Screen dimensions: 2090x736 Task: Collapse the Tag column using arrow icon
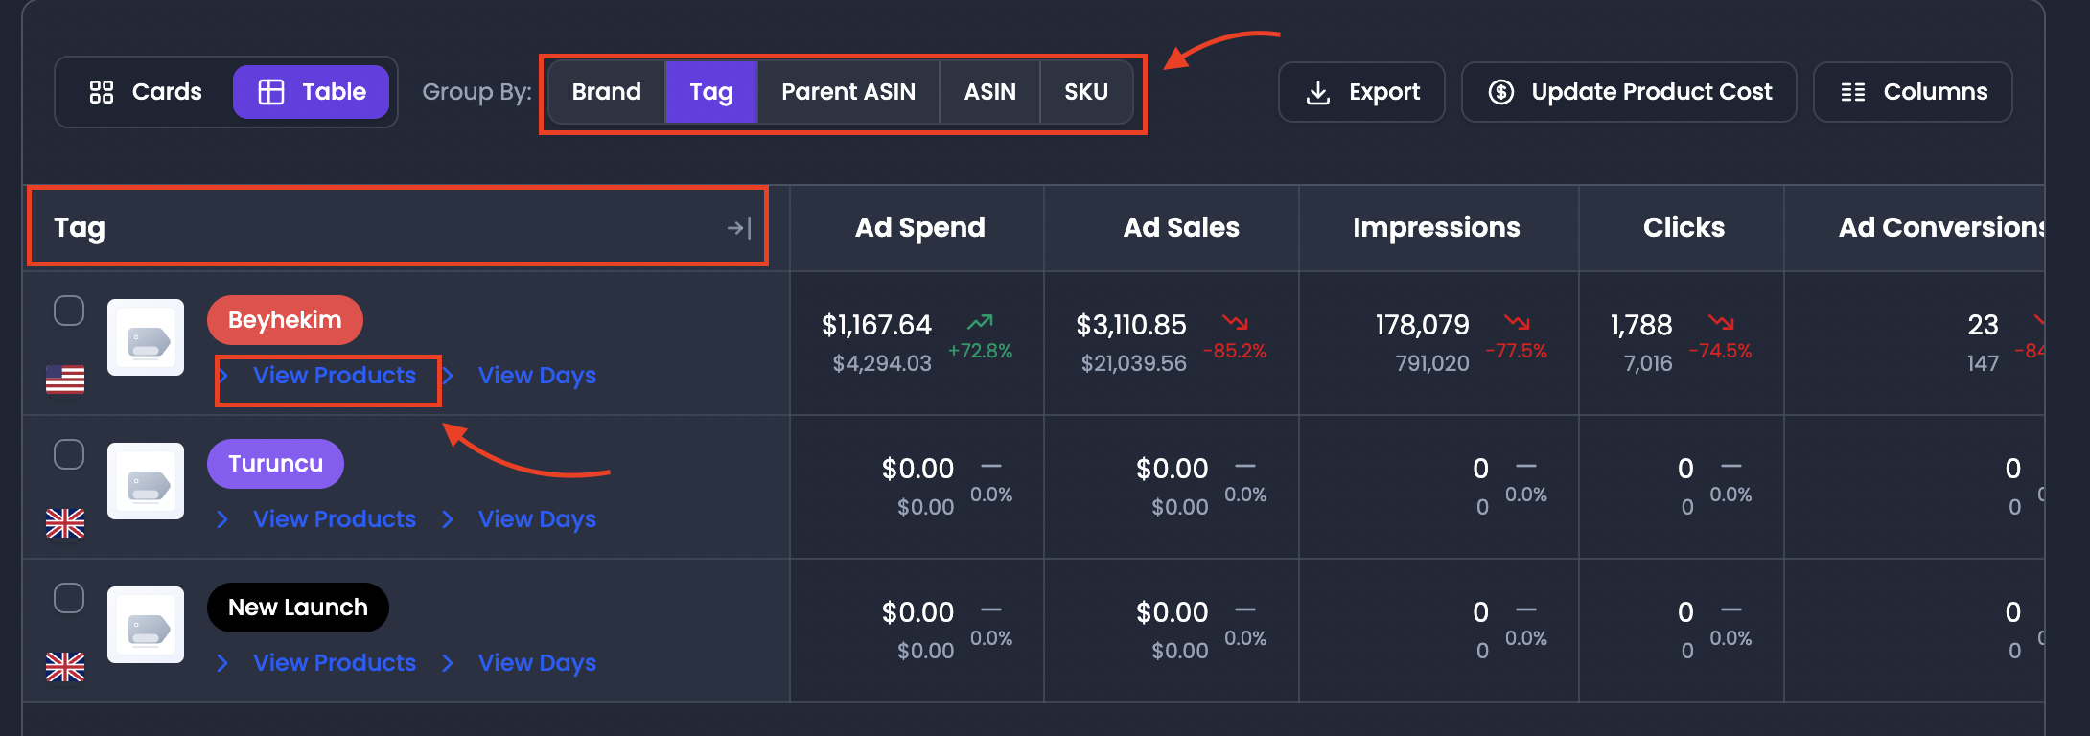pyautogui.click(x=739, y=228)
